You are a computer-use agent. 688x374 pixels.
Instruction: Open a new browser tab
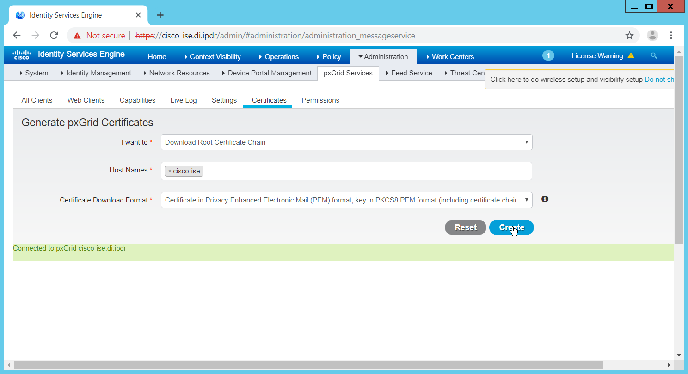point(160,15)
